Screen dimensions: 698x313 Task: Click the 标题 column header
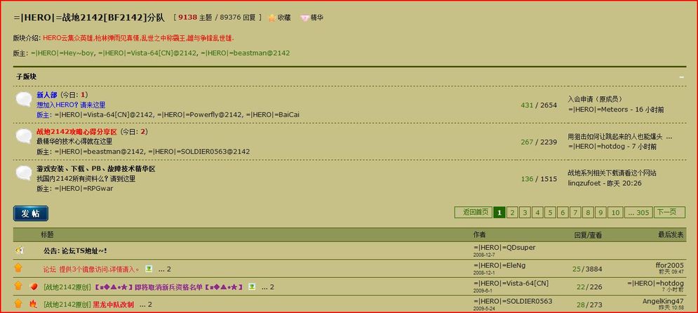(47, 234)
